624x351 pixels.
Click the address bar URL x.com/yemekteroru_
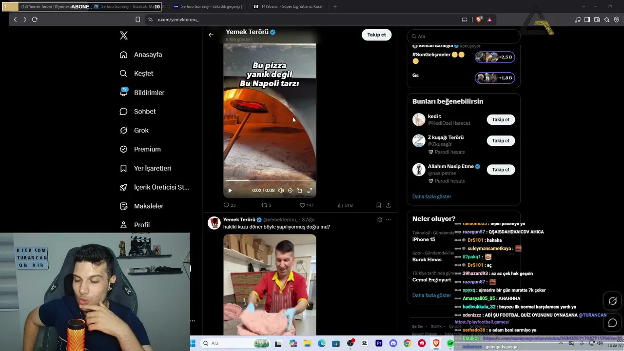point(178,19)
